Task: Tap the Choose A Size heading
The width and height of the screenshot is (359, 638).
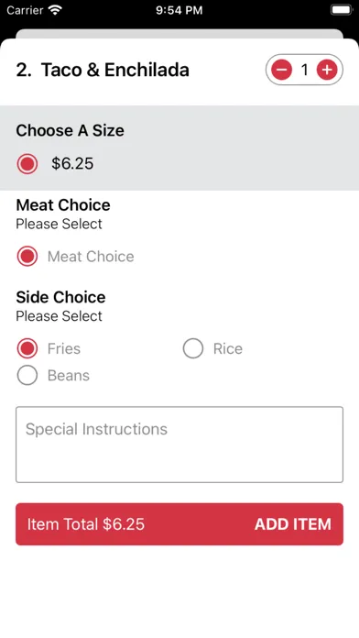Action: point(70,130)
